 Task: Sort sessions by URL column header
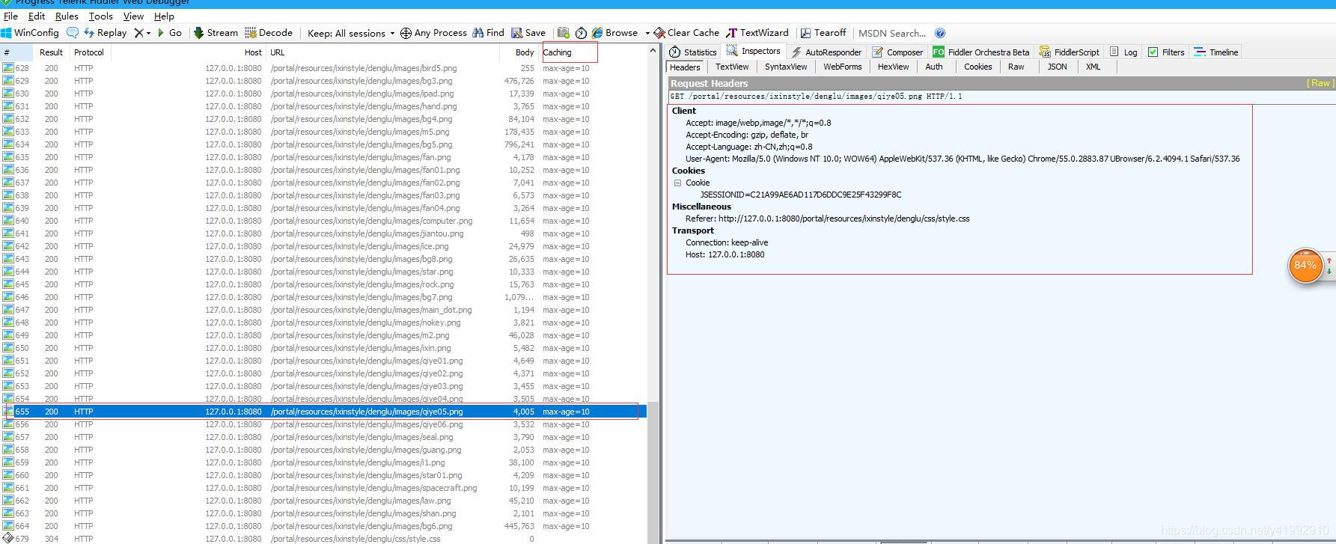pos(382,52)
